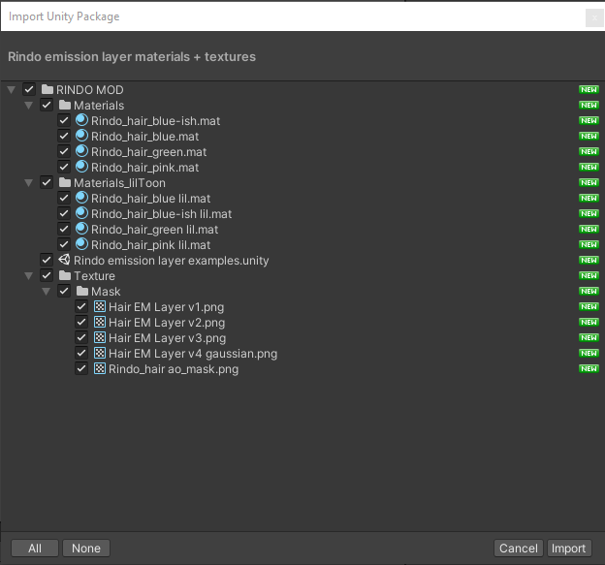The width and height of the screenshot is (605, 565).
Task: Click the NEW badge on RINDO MOD row
Action: [x=589, y=89]
